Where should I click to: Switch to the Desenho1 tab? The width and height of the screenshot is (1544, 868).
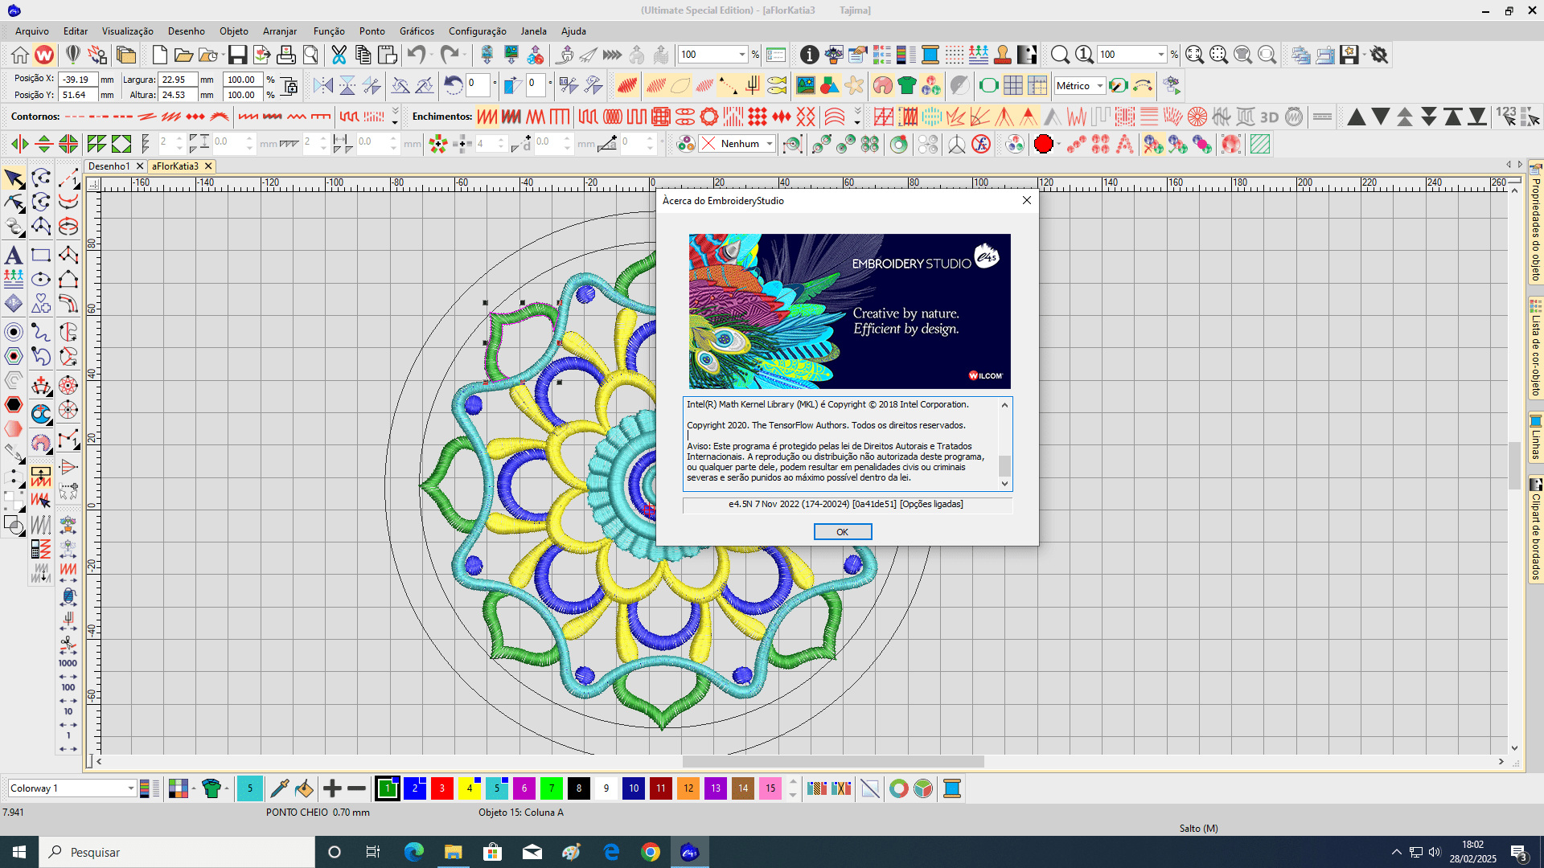110,166
